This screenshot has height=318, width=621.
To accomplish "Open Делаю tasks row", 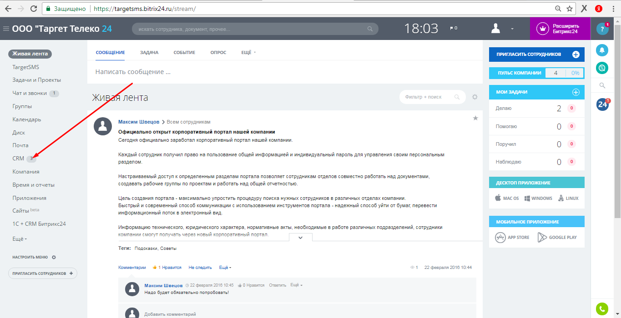I will click(x=537, y=108).
